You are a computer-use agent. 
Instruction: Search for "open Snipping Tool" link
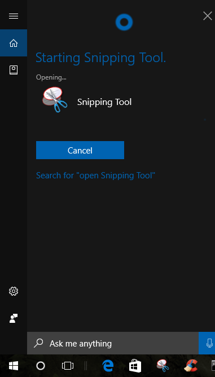[x=95, y=176]
